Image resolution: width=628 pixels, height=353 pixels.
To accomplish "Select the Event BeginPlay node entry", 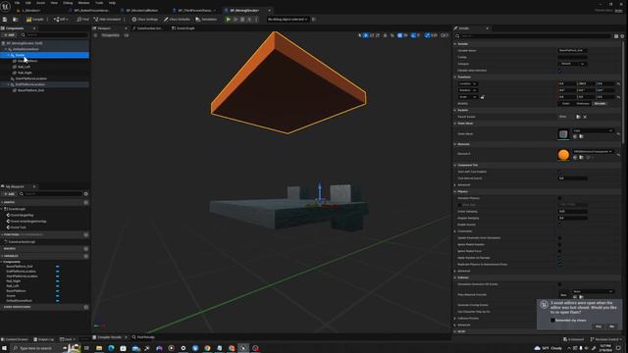I will point(22,216).
